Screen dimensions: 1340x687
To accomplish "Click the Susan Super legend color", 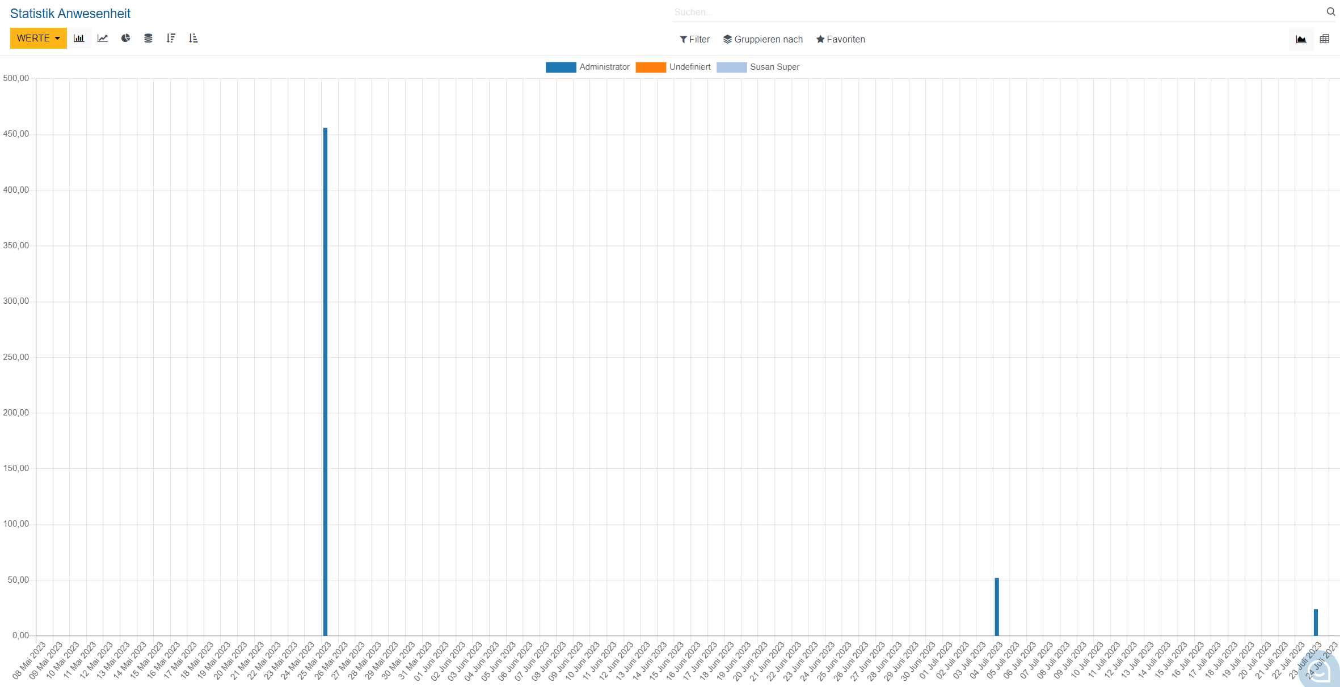I will [x=731, y=67].
